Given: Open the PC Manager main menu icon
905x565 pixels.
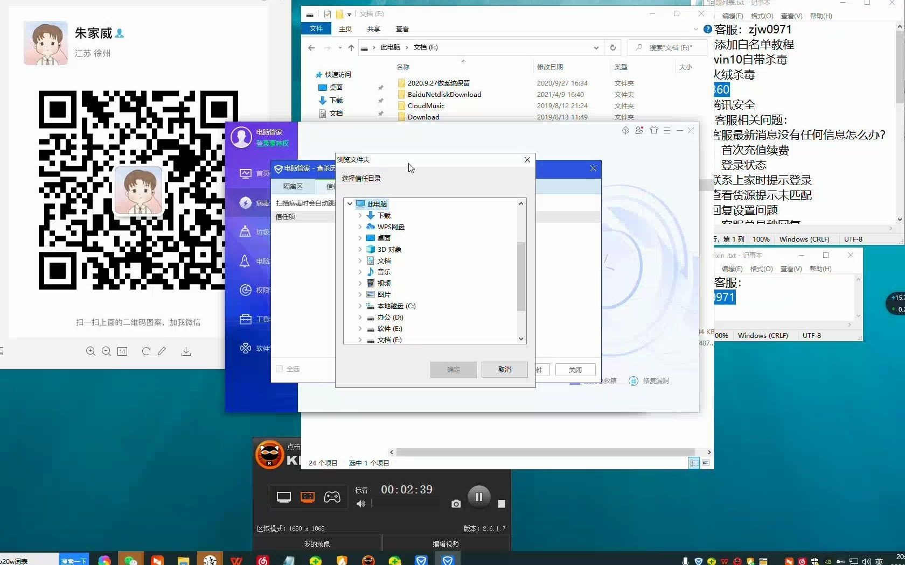Looking at the screenshot, I should [667, 130].
